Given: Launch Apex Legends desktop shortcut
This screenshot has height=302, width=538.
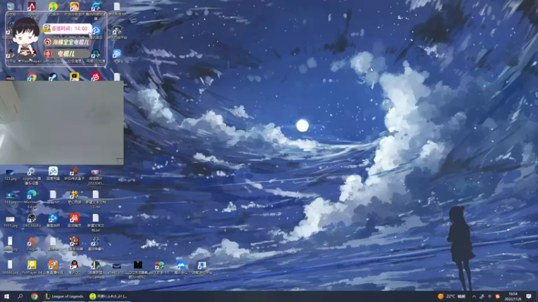Looking at the screenshot, I should (32, 7).
